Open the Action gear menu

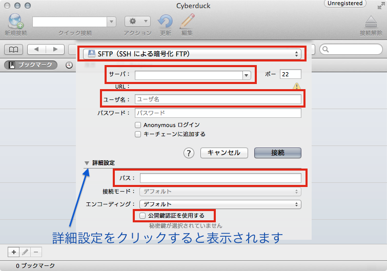[x=137, y=22]
